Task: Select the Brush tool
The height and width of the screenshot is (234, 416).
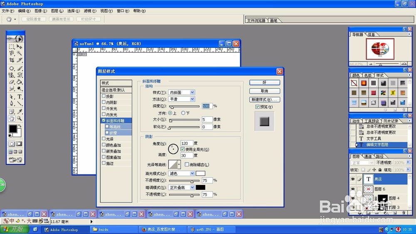Action: point(20,68)
